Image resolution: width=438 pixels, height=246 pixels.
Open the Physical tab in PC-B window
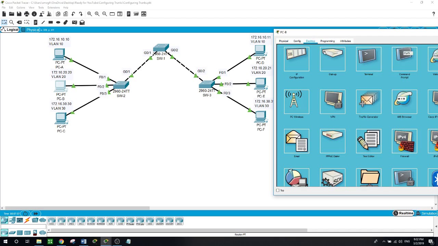283,41
